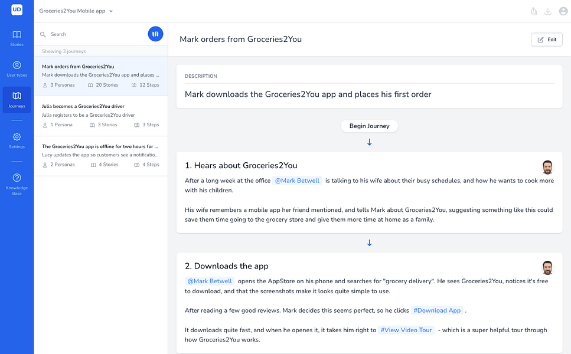Expand the Groceries2You Mobile app project dropdown
571x354 pixels.
(x=76, y=11)
